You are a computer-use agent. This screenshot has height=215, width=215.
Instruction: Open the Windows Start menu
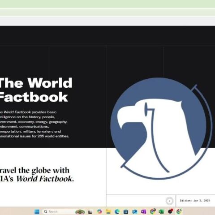[37, 211]
